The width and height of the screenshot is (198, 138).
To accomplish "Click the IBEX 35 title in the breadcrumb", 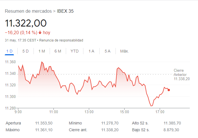I will (65, 11).
